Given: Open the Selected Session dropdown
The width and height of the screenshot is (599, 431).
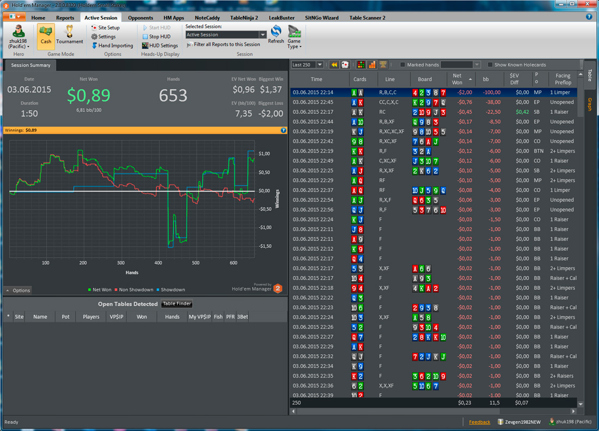Looking at the screenshot, I should click(x=263, y=35).
